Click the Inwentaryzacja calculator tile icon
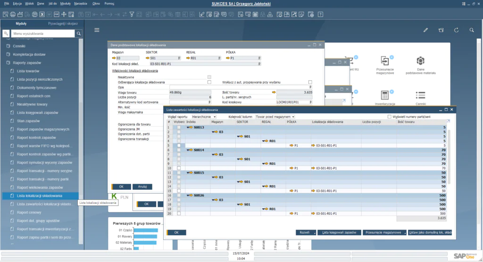Viewport: 483px width, 262px height. [x=385, y=95]
